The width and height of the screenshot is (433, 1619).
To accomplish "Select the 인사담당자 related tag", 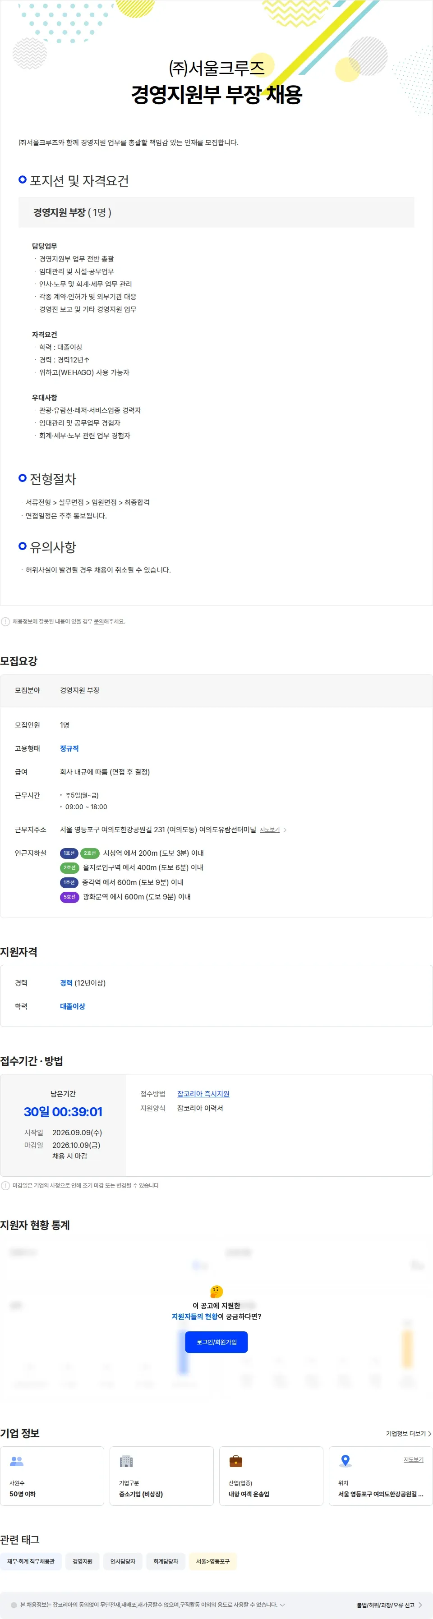I will pos(123,1561).
